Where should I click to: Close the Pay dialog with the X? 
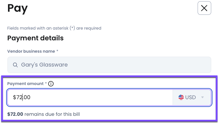click(x=204, y=8)
